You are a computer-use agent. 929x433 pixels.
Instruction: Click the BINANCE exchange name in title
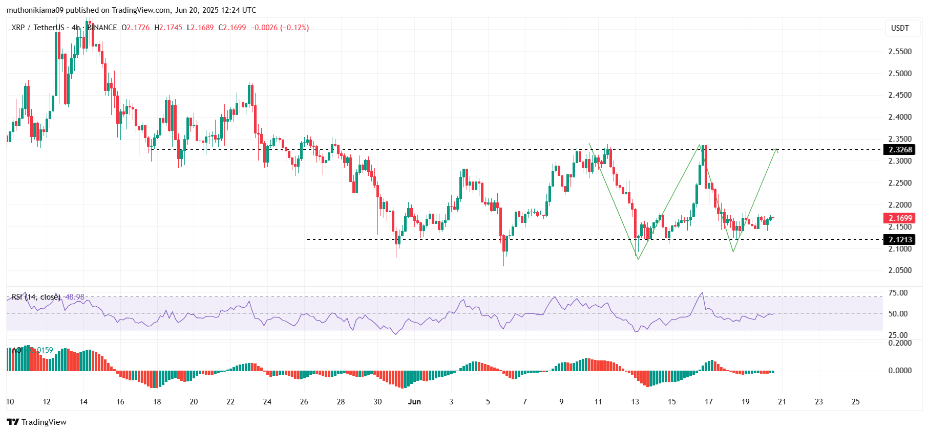click(x=102, y=28)
